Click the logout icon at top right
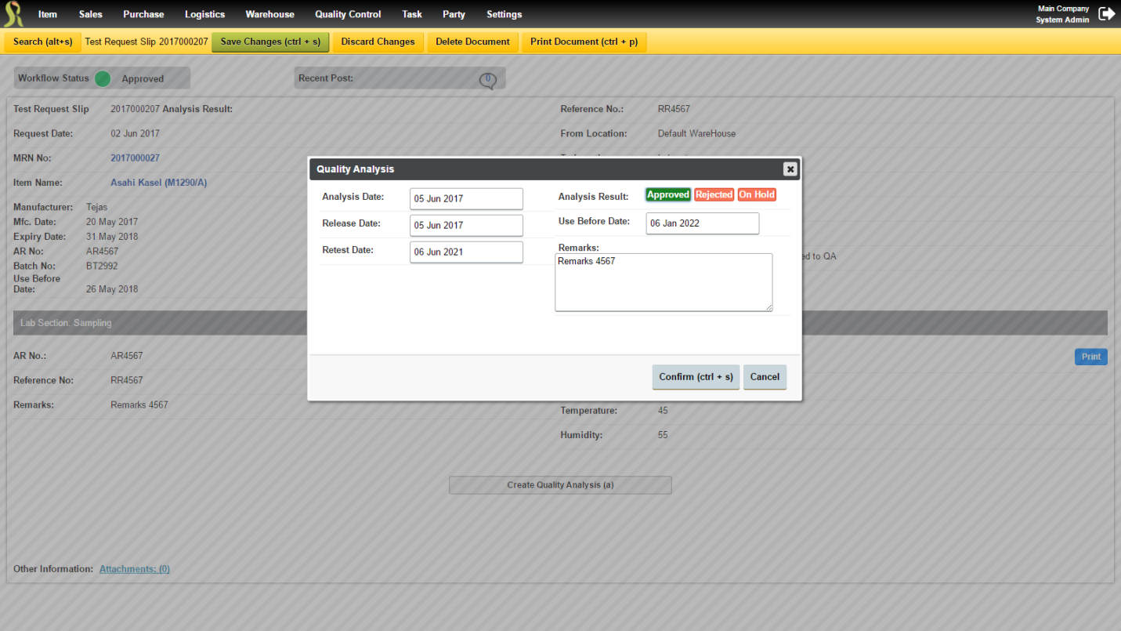The height and width of the screenshot is (631, 1121). pos(1106,13)
